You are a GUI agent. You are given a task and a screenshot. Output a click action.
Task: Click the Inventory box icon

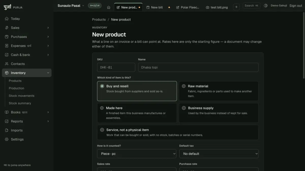click(7, 73)
